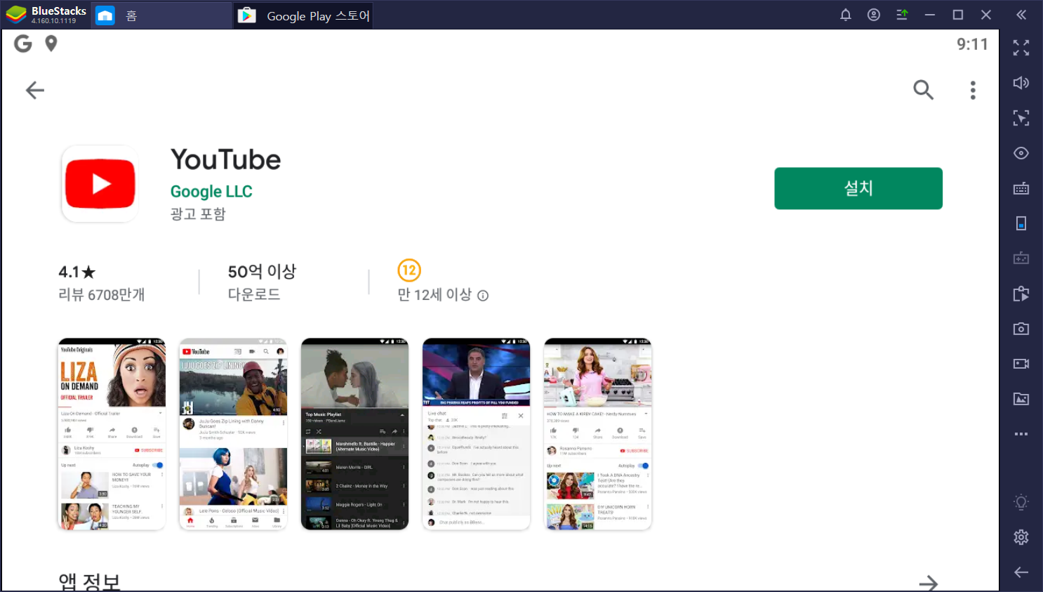The width and height of the screenshot is (1043, 592).
Task: Collapse the BlueStacks side toolbar
Action: [x=1021, y=15]
